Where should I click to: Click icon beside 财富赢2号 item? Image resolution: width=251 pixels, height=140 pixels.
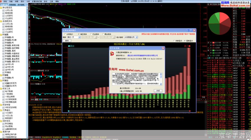point(4,43)
